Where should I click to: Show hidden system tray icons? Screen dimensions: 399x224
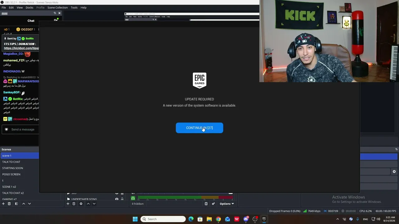pyautogui.click(x=337, y=219)
